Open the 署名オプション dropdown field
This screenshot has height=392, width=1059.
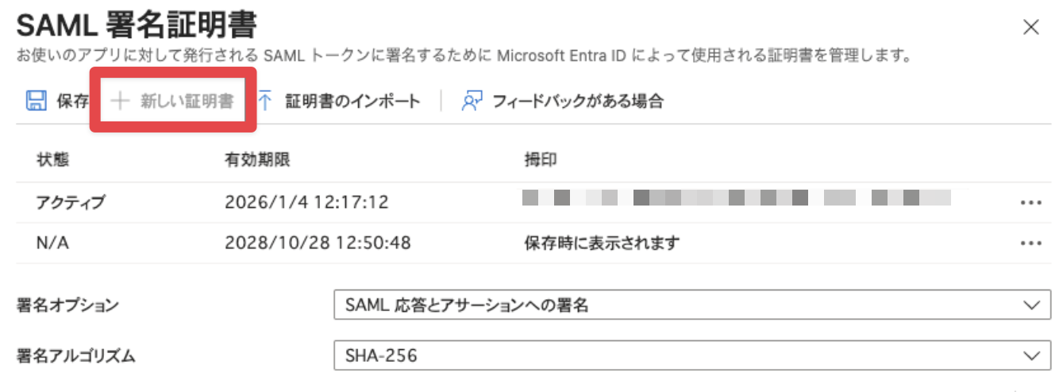coord(675,306)
